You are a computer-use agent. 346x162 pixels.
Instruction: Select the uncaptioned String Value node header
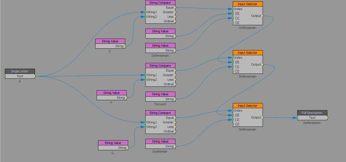pyautogui.click(x=160, y=31)
